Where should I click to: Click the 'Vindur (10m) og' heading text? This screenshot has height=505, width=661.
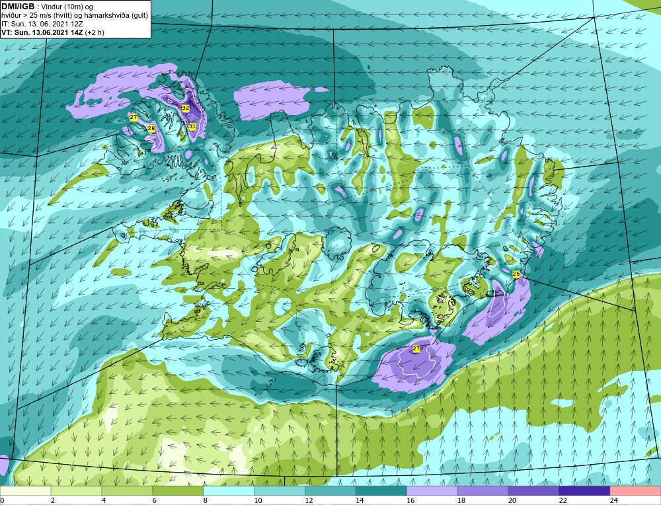(x=68, y=7)
